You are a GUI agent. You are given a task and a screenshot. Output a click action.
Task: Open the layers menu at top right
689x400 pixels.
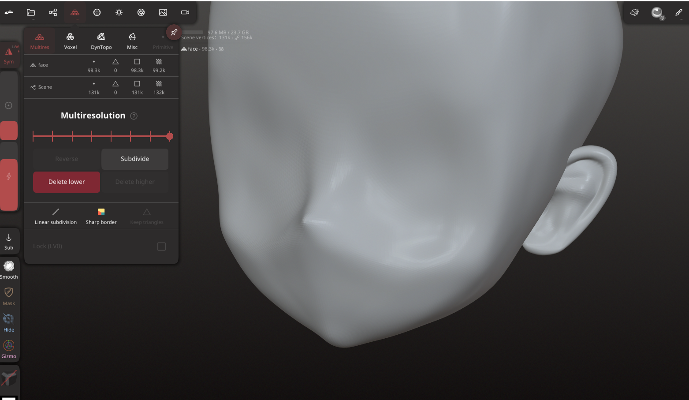635,12
